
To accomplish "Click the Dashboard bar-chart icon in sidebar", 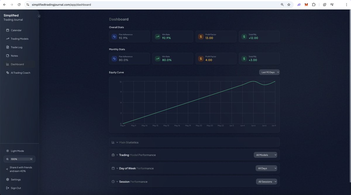I will [8, 64].
